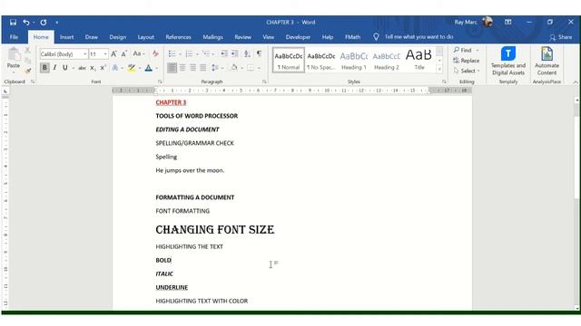Toggle Superscript formatting

[103, 68]
